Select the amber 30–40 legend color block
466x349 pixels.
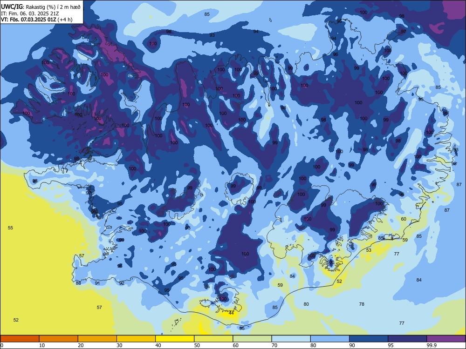(x=136, y=339)
